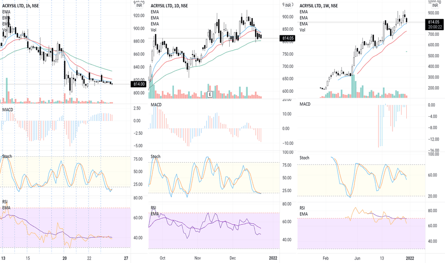Click 'Feb' on the 1W time axis
Image resolution: width=445 pixels, height=263 pixels.
tap(326, 258)
